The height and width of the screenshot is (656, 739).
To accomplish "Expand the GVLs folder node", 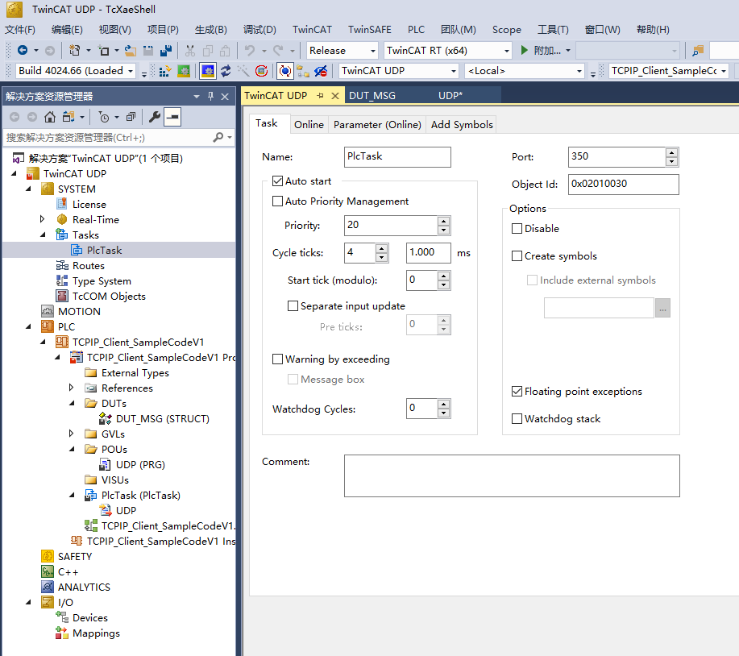I will 71,433.
